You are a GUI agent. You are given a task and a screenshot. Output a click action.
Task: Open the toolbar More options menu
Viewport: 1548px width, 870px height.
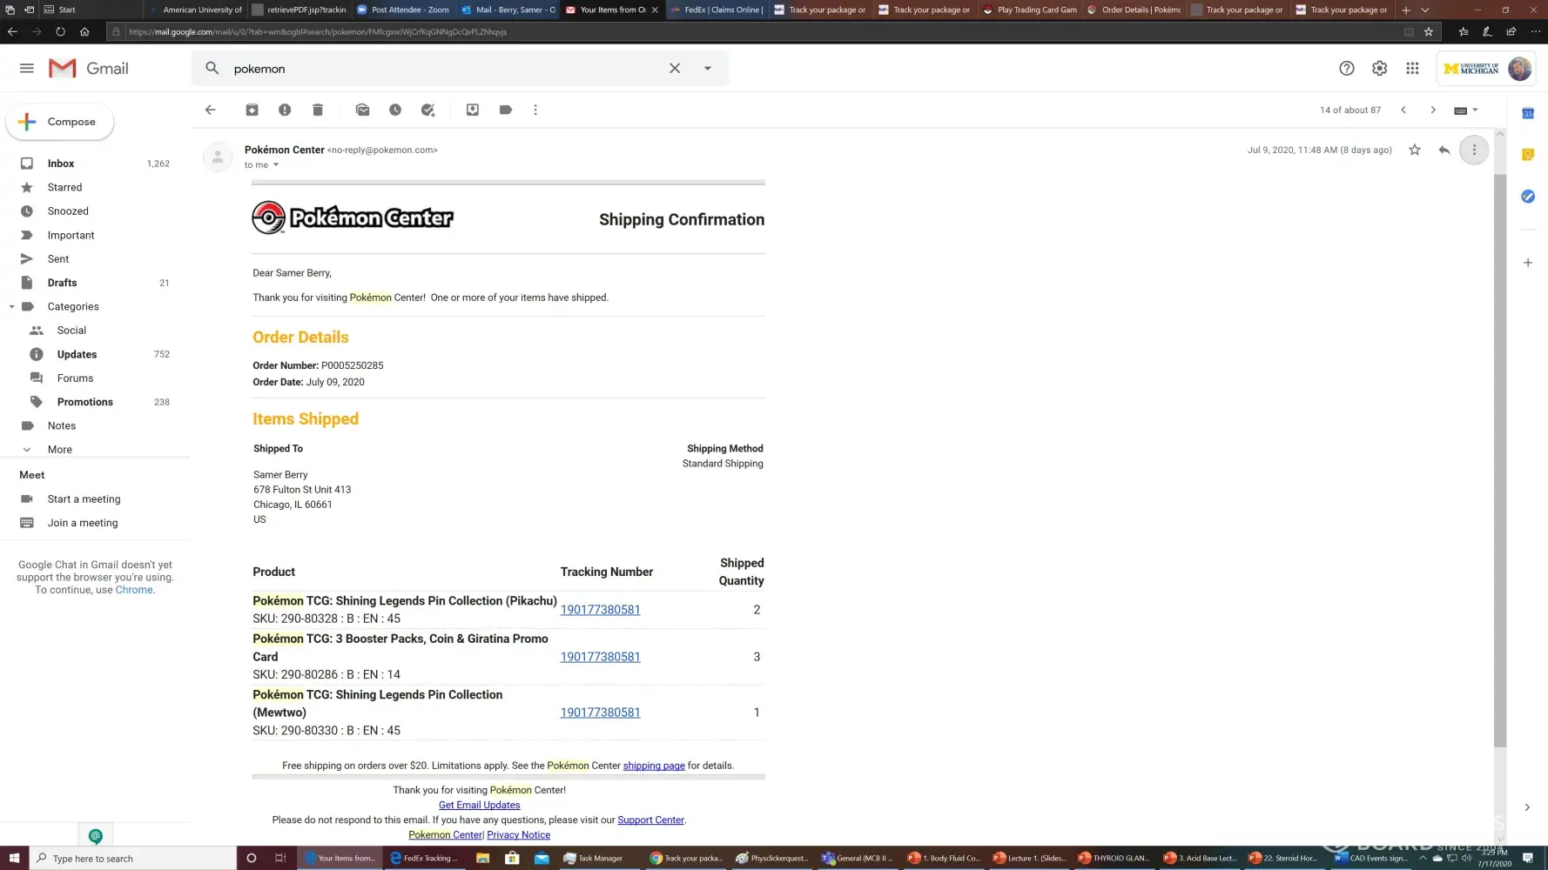pyautogui.click(x=535, y=110)
